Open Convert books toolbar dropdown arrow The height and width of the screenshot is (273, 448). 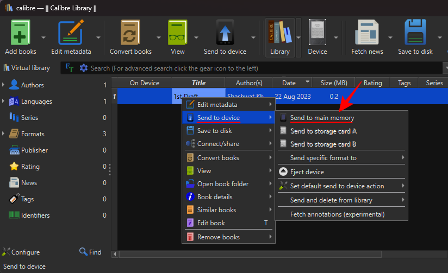point(159,37)
